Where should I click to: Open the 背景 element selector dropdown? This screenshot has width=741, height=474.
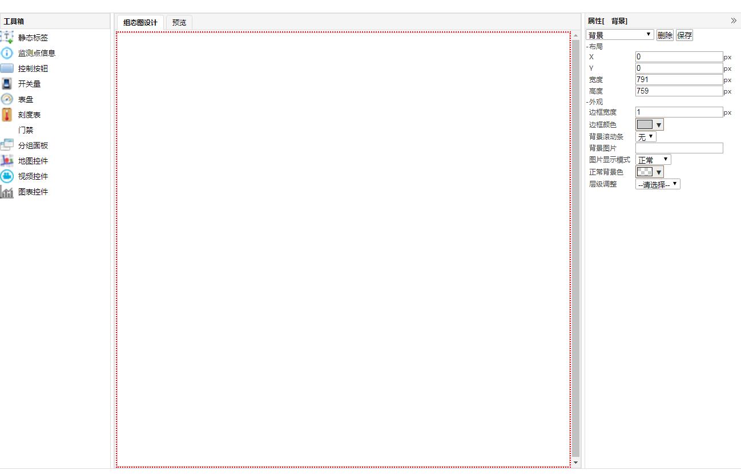(619, 35)
